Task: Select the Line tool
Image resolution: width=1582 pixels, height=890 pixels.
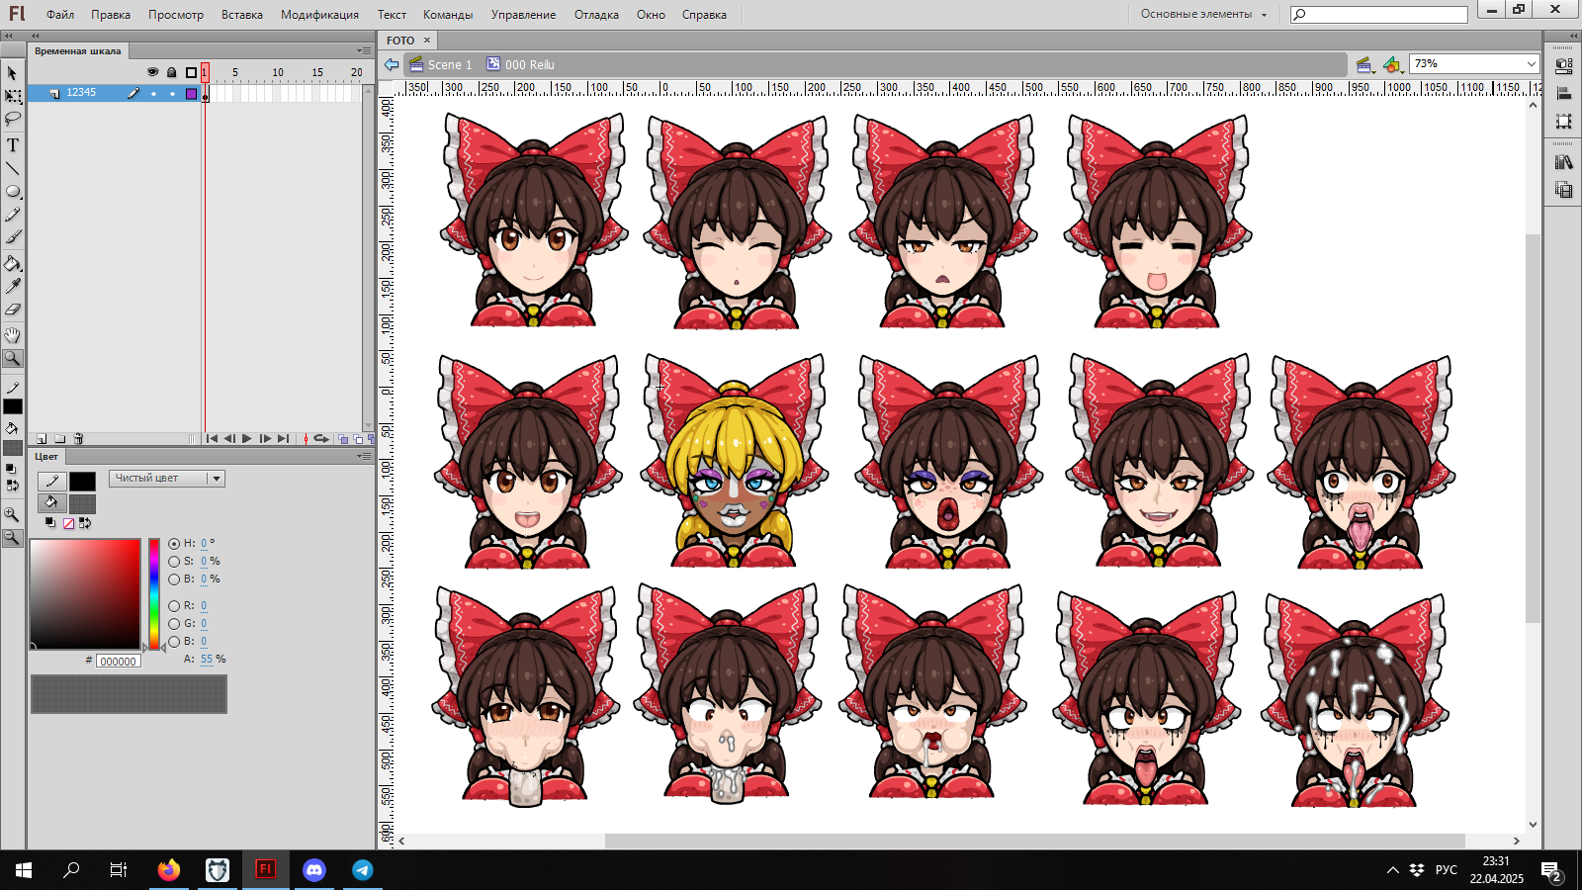Action: tap(12, 168)
